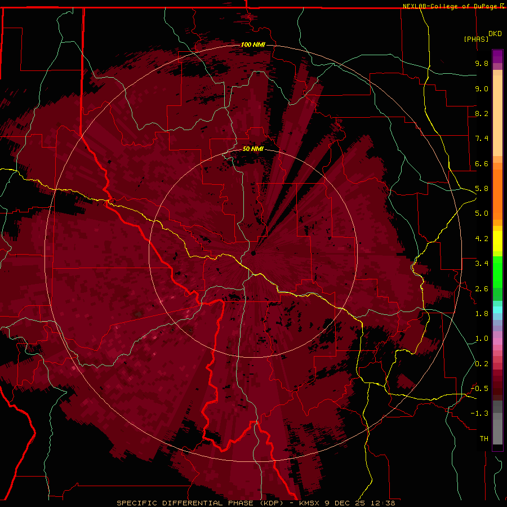This screenshot has width=507, height=507.
Task: Click the NEXLAB-College of DuPage credit text
Action: 451,6
